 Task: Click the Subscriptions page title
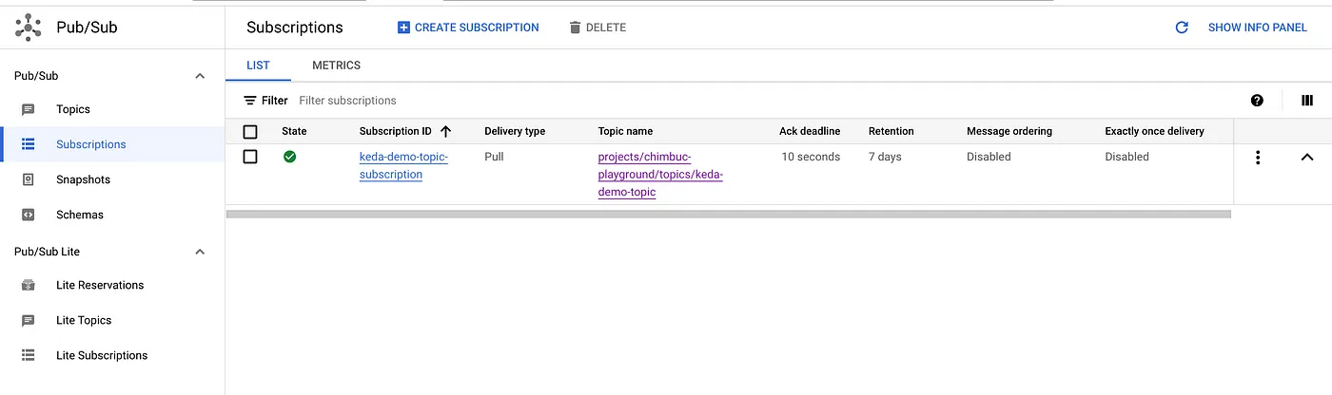click(295, 28)
